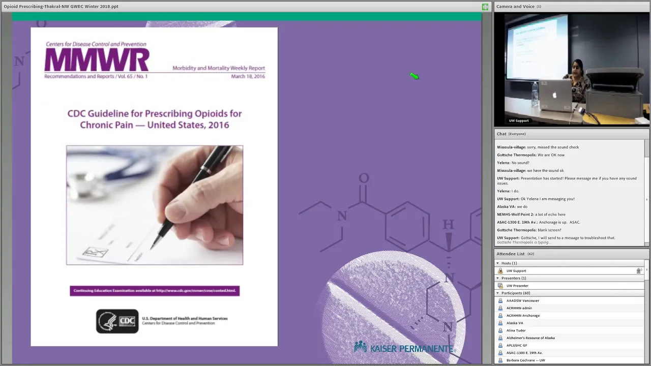Click the green full-screen icon in the share pod header
651x366 pixels.
485,7
